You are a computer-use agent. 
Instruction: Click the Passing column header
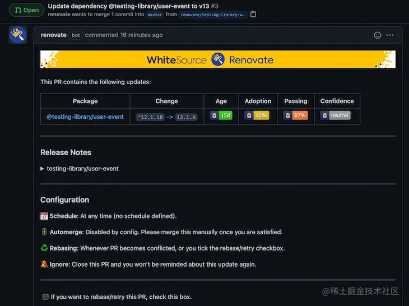tap(295, 101)
